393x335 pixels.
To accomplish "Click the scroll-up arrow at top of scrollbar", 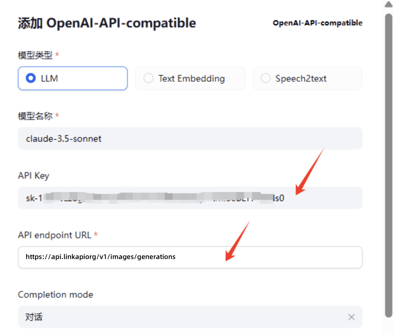I will click(389, 5).
